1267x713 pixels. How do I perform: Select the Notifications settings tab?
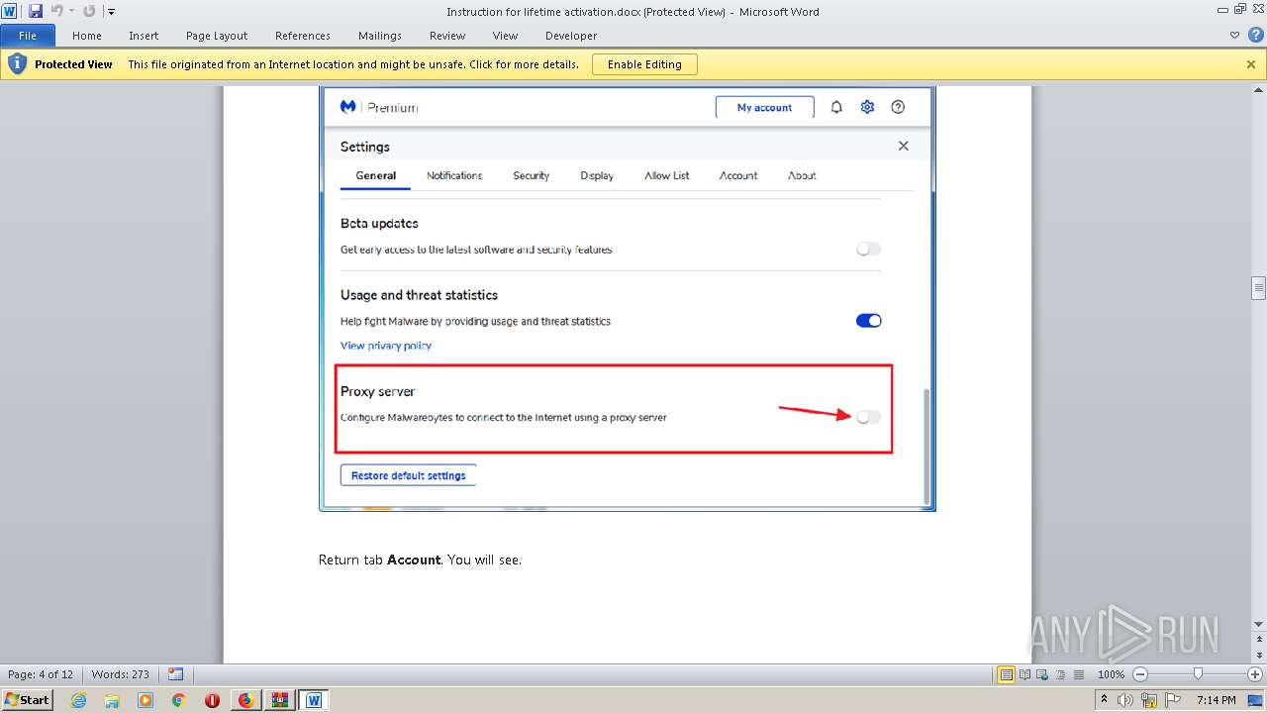[454, 175]
